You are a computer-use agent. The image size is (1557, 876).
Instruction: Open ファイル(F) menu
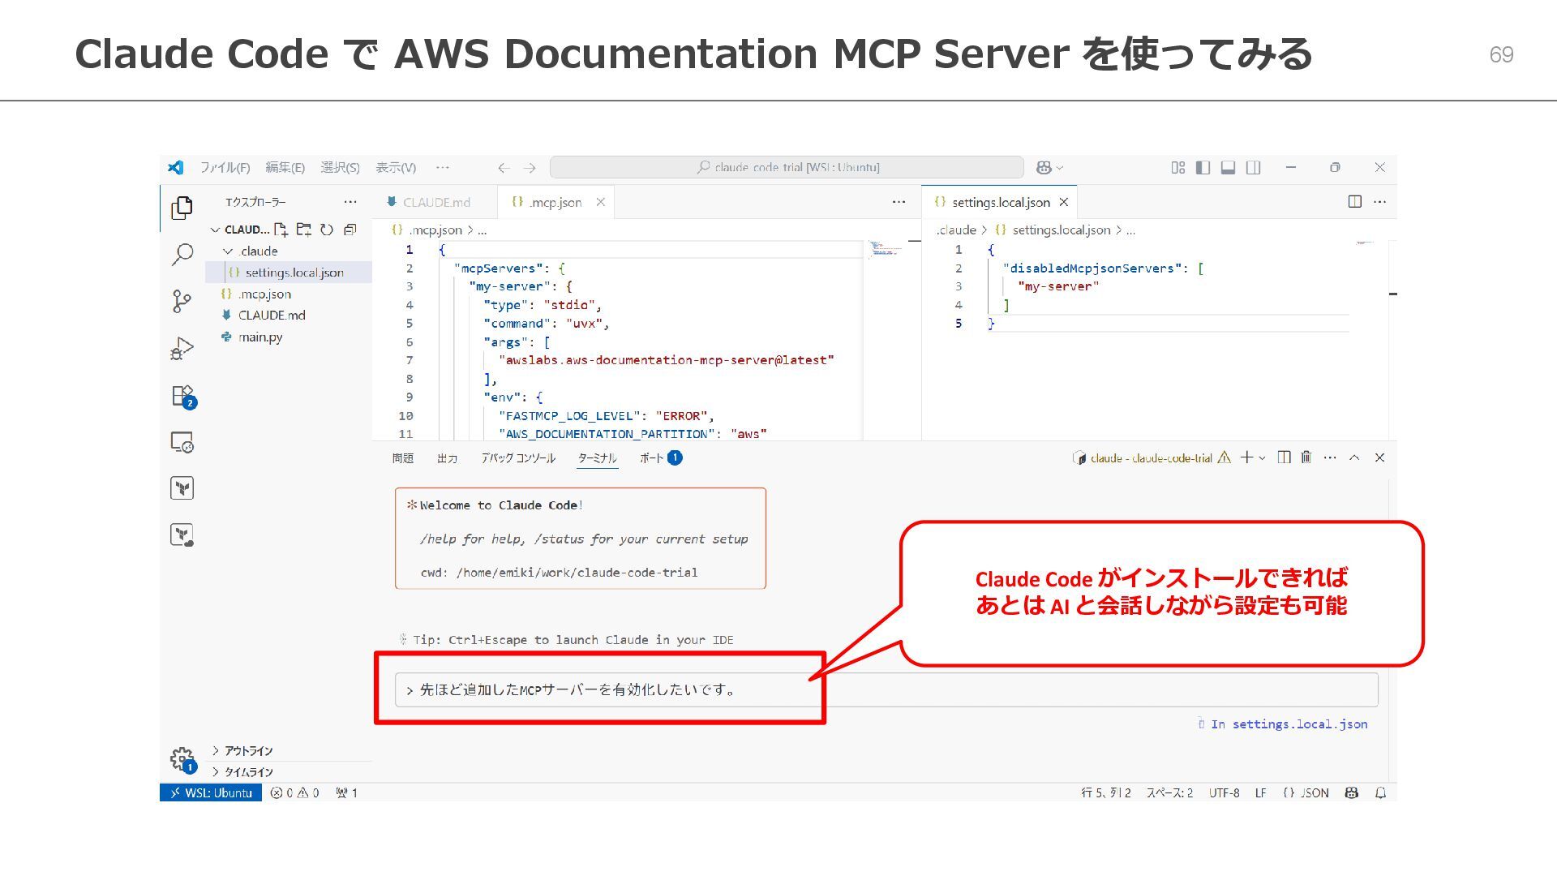[x=225, y=167]
